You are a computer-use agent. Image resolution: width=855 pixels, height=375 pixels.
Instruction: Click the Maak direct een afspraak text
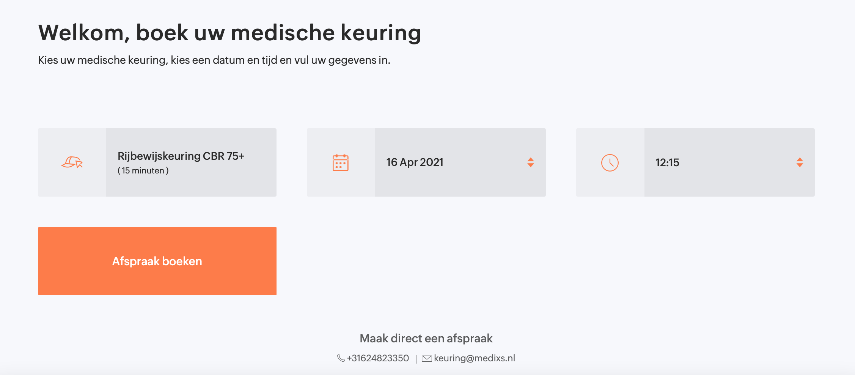coord(426,338)
